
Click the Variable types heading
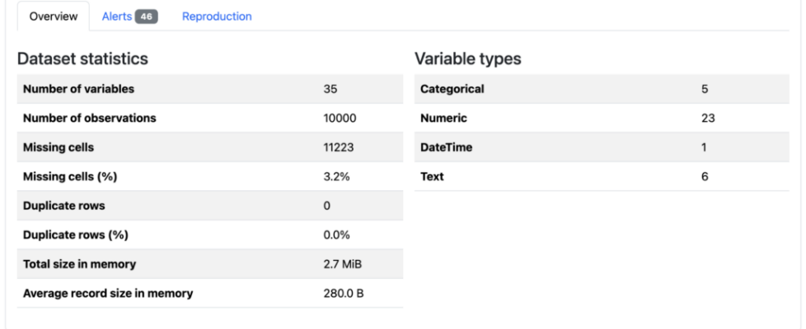(467, 59)
